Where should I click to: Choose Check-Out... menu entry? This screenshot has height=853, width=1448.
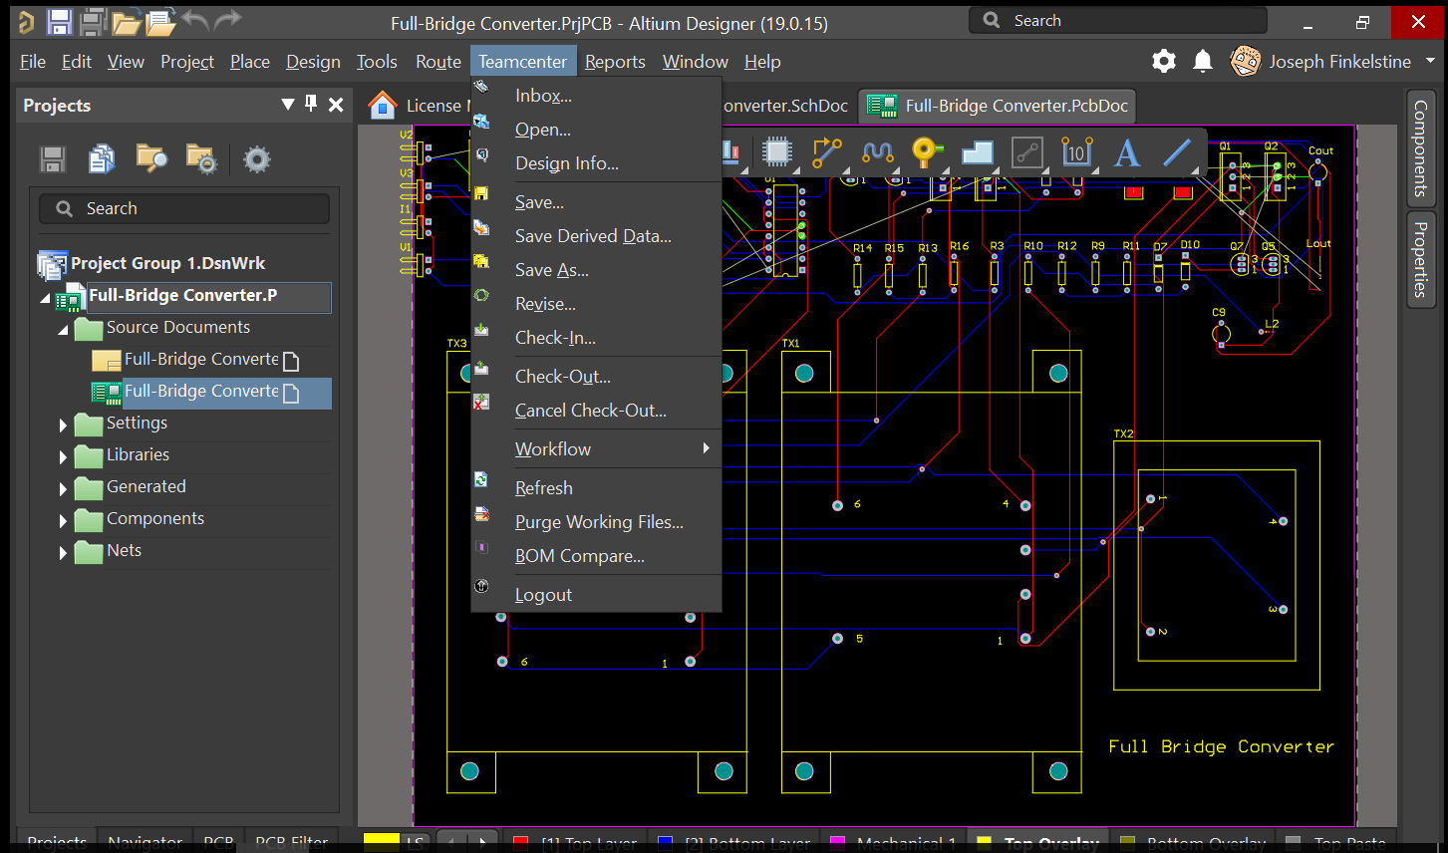[596, 377]
